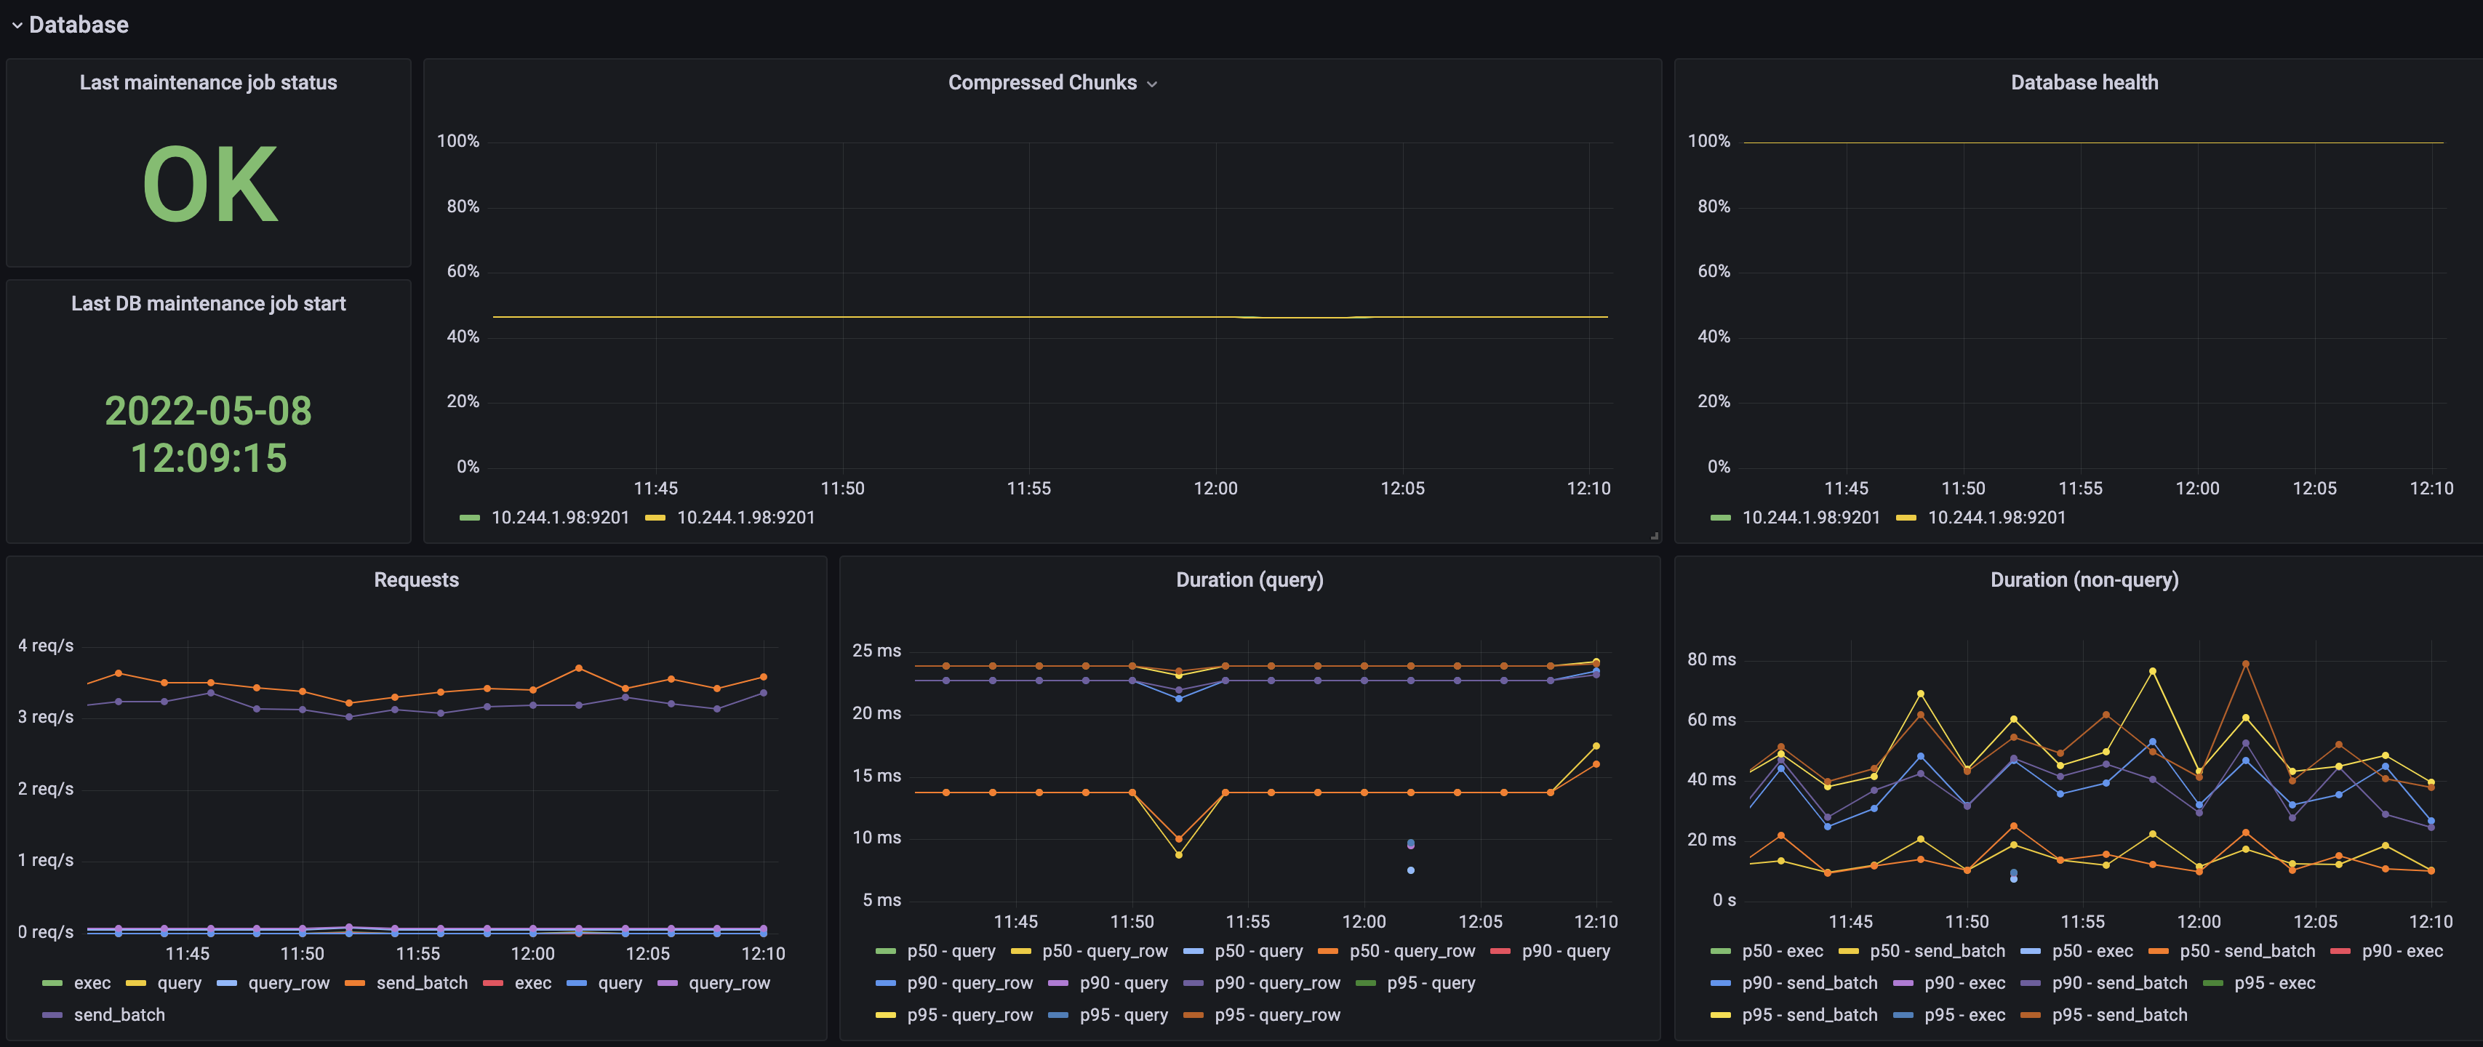Click the red exec legend swatch in Requests
The width and height of the screenshot is (2483, 1047).
492,984
